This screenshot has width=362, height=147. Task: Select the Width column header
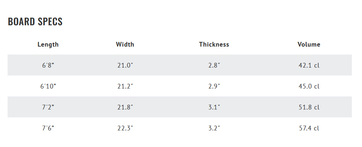click(x=125, y=44)
